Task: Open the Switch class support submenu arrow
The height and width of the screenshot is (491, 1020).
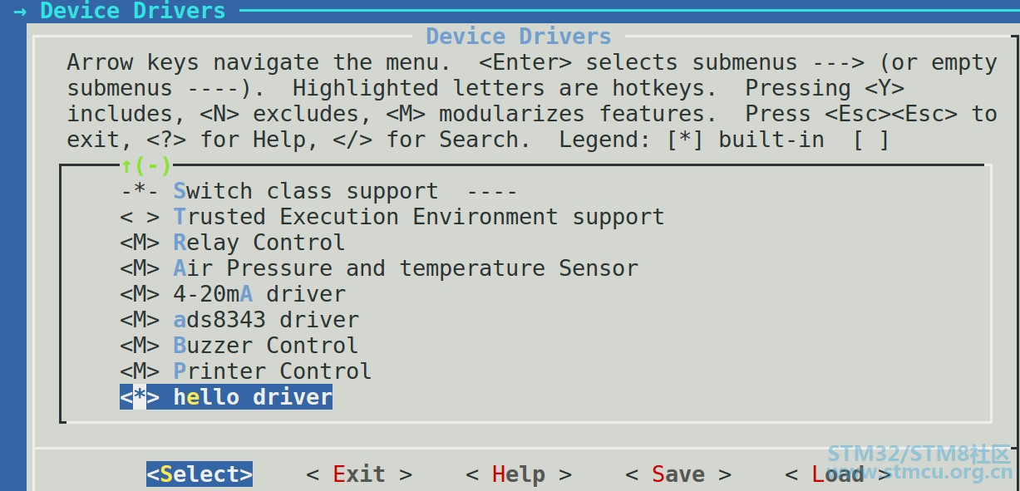Action: tap(492, 191)
